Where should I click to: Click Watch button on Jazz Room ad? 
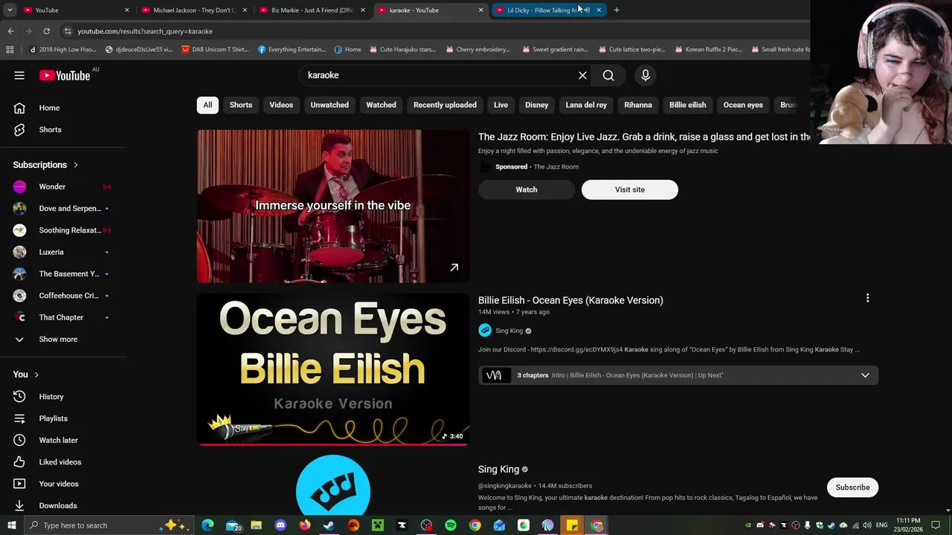(x=527, y=189)
